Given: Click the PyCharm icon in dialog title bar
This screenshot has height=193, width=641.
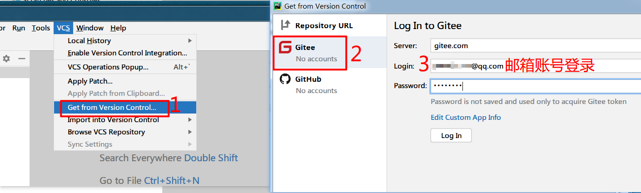Looking at the screenshot, I should click(x=278, y=6).
